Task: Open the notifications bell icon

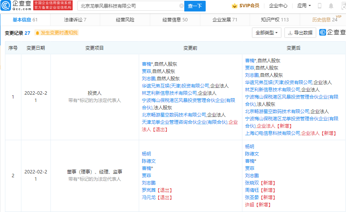Action: point(331,6)
